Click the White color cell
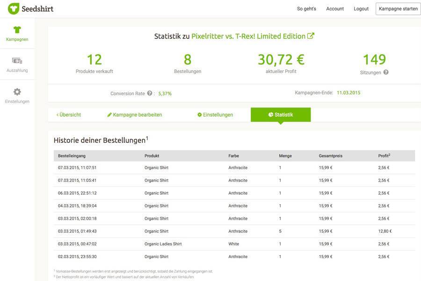The width and height of the screenshot is (421, 281). click(x=233, y=244)
